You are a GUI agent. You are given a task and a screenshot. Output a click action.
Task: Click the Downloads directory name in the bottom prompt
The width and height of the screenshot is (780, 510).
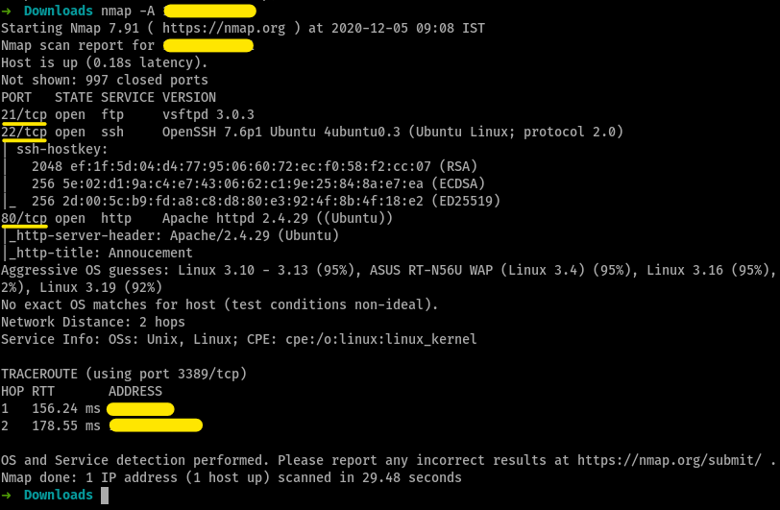click(59, 495)
